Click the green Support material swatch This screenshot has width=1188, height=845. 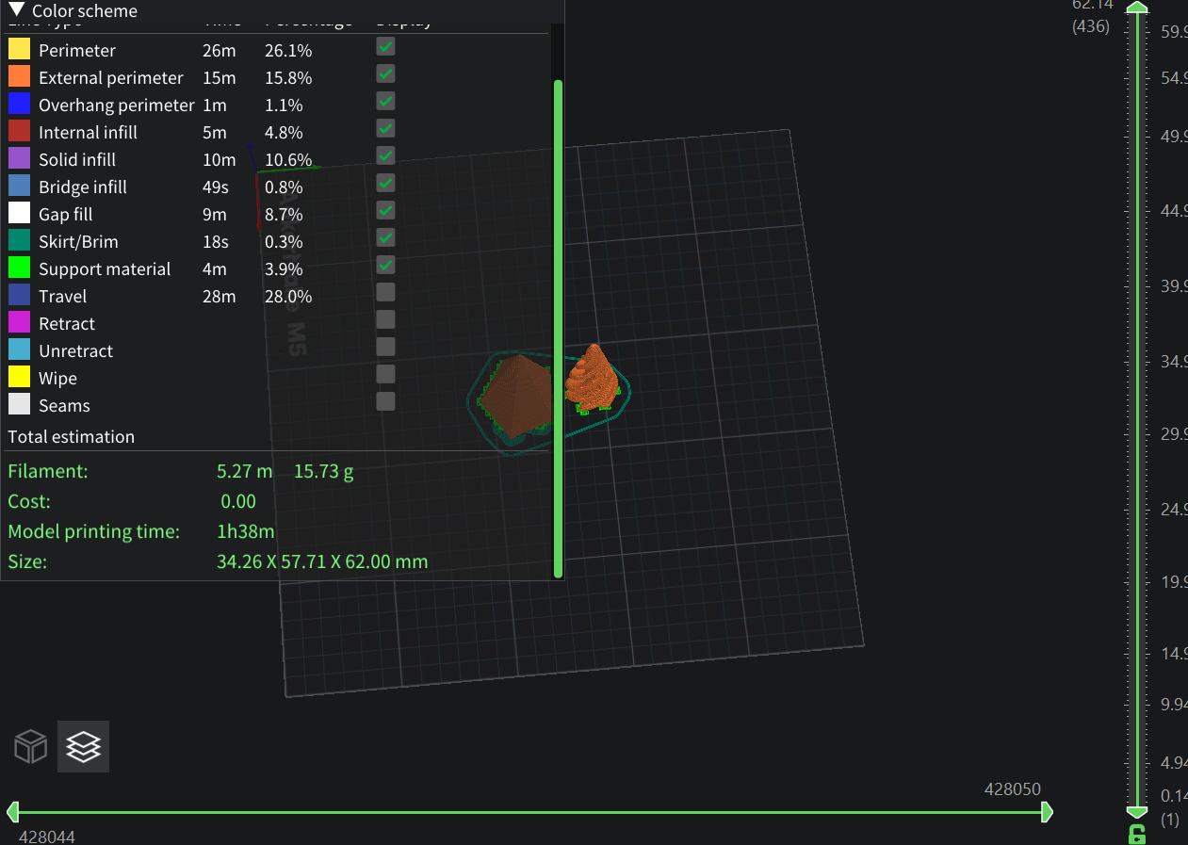coord(19,268)
